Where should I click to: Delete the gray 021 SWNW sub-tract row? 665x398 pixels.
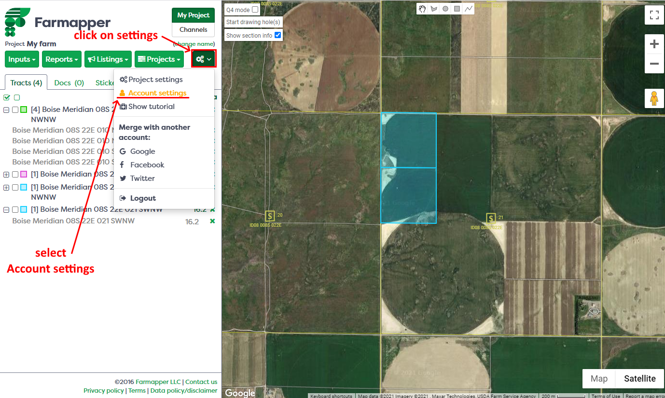pyautogui.click(x=212, y=221)
